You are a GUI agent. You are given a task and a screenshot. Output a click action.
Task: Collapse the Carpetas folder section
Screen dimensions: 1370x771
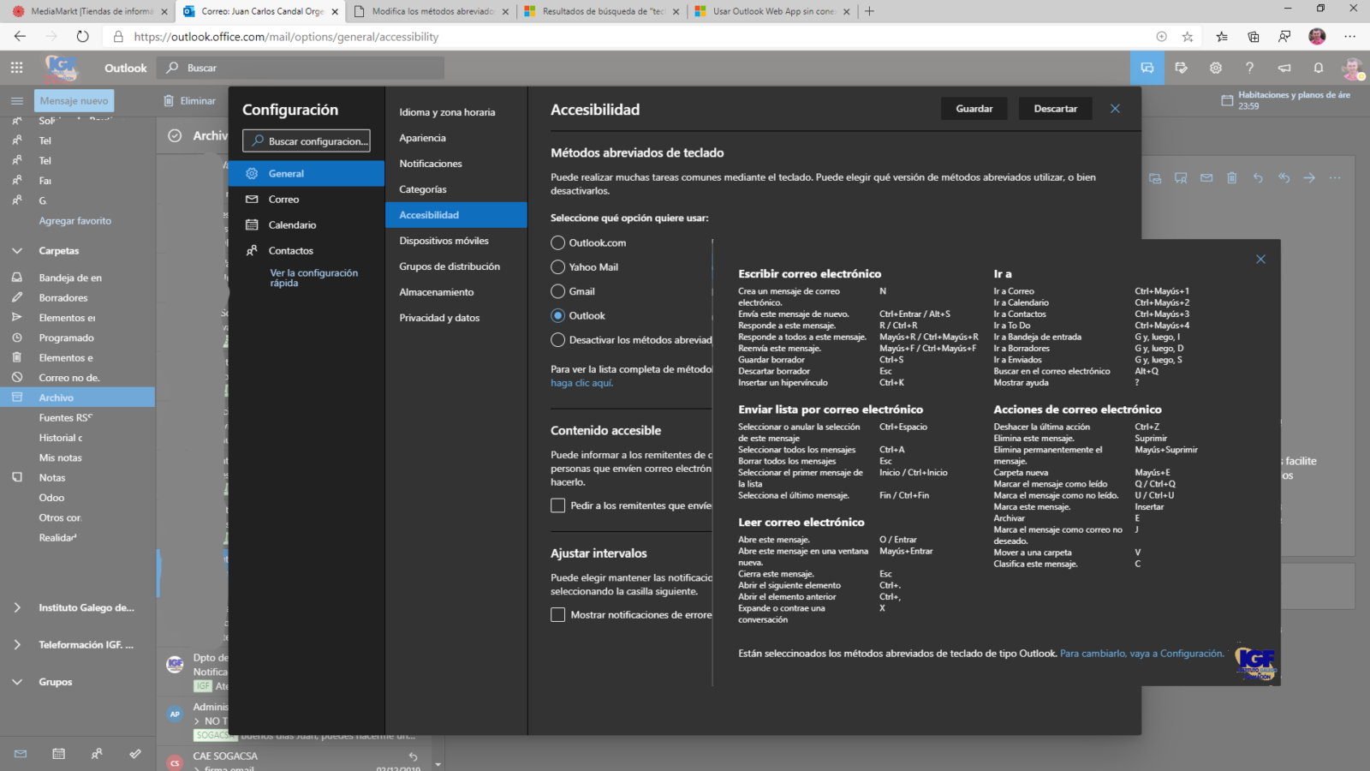[17, 251]
